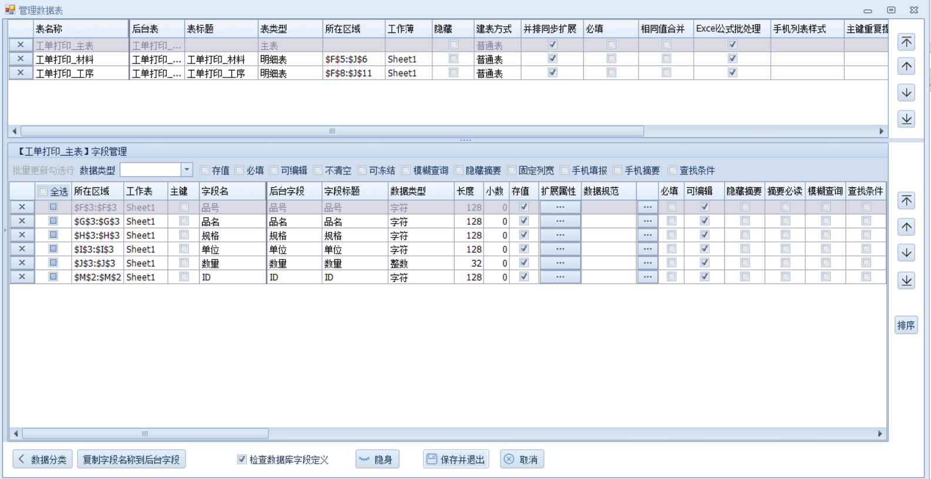This screenshot has width=931, height=479.
Task: Click the 排序 sort button
Action: click(906, 325)
